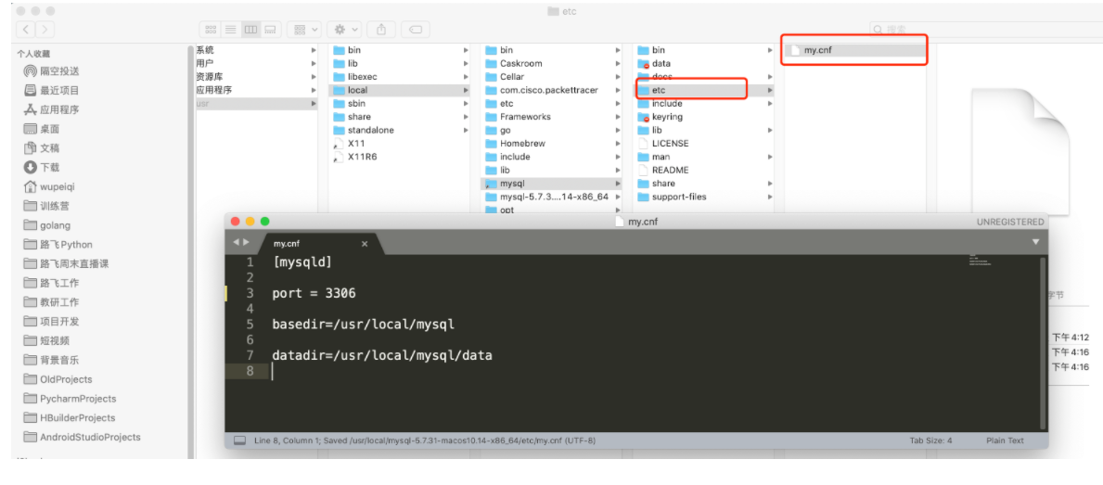Switch Finder to icon view
The height and width of the screenshot is (485, 1103).
point(210,30)
